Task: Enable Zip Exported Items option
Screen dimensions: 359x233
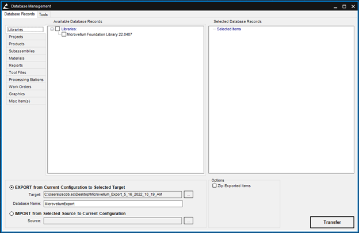Action: (215, 186)
